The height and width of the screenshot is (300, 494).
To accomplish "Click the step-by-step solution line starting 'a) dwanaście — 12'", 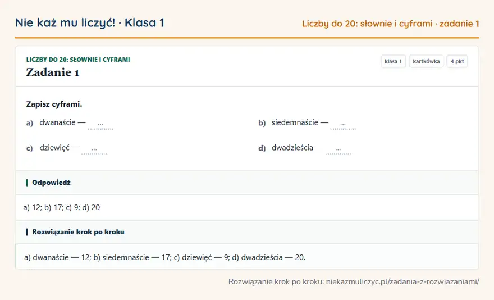I will click(165, 257).
